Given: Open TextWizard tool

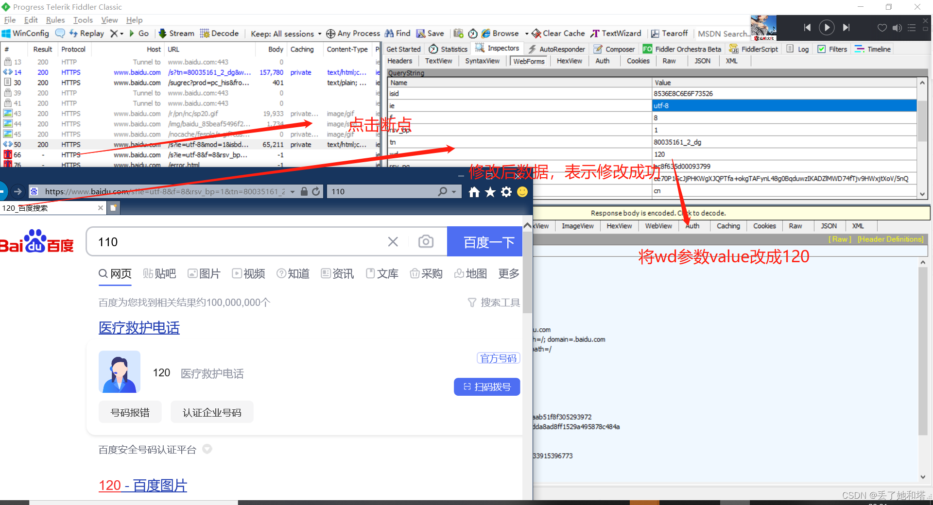Looking at the screenshot, I should click(x=616, y=34).
